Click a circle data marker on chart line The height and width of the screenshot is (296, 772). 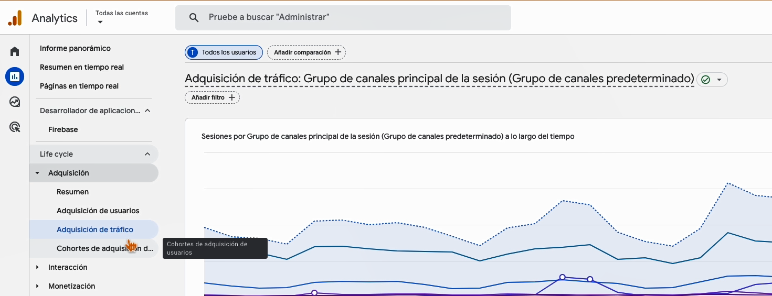tap(562, 277)
